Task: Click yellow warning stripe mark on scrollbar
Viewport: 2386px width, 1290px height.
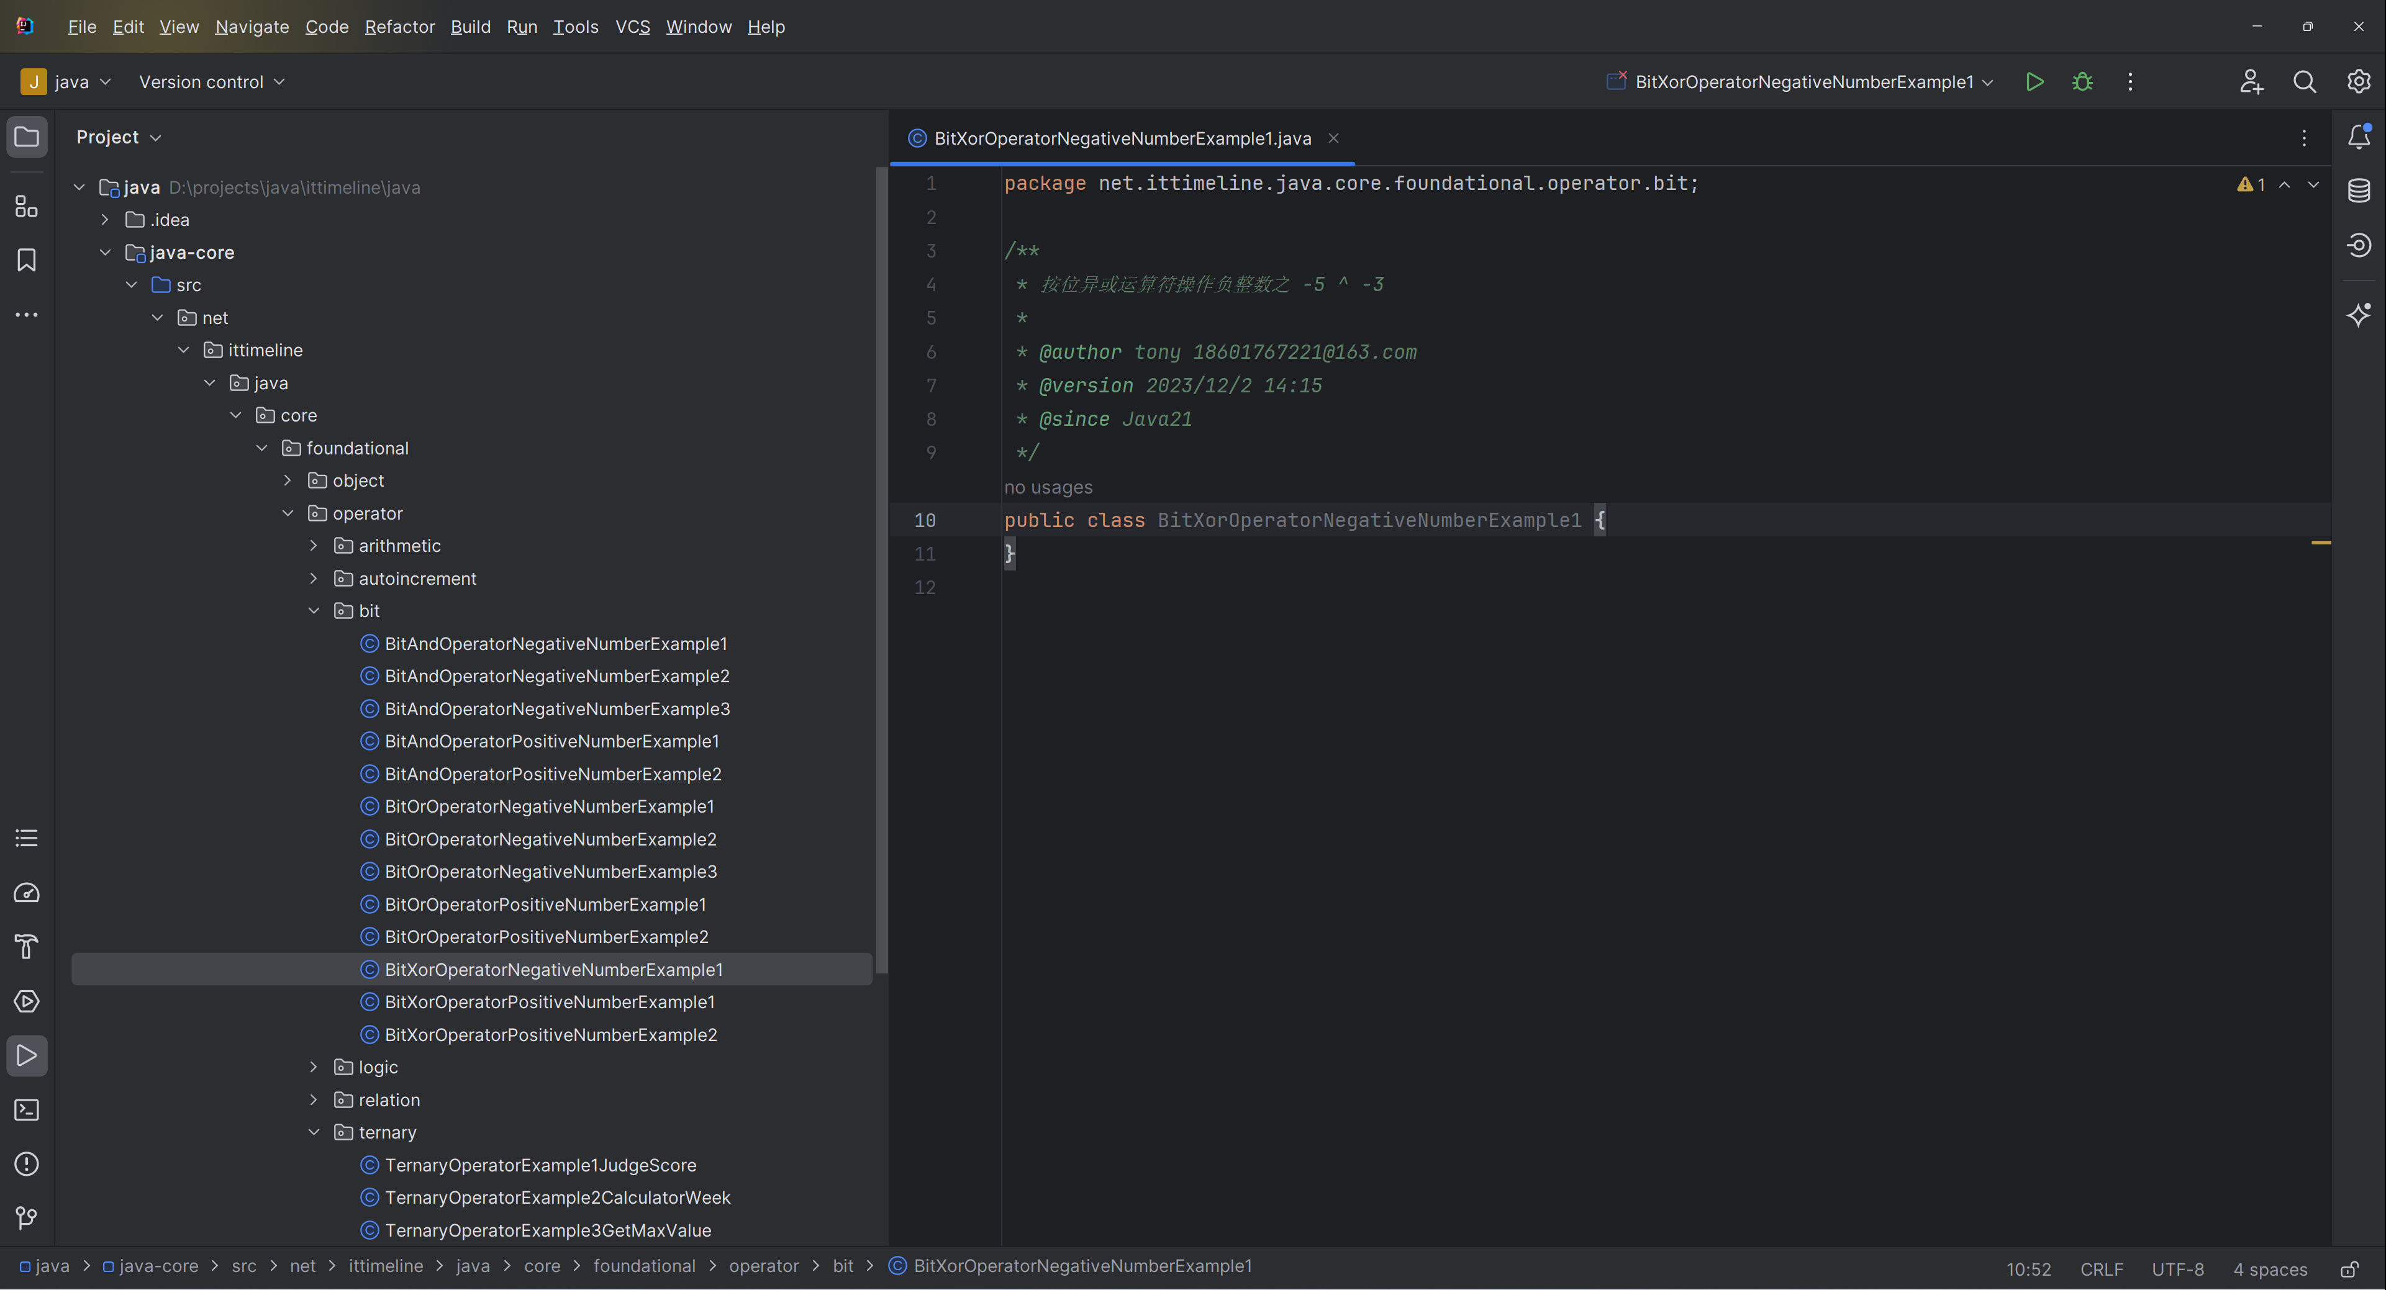Action: pos(2321,542)
